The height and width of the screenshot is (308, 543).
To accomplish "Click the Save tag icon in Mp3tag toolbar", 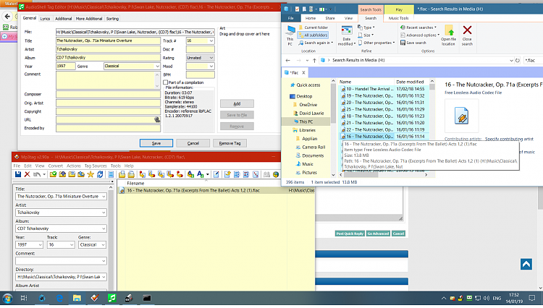I will tap(18, 174).
